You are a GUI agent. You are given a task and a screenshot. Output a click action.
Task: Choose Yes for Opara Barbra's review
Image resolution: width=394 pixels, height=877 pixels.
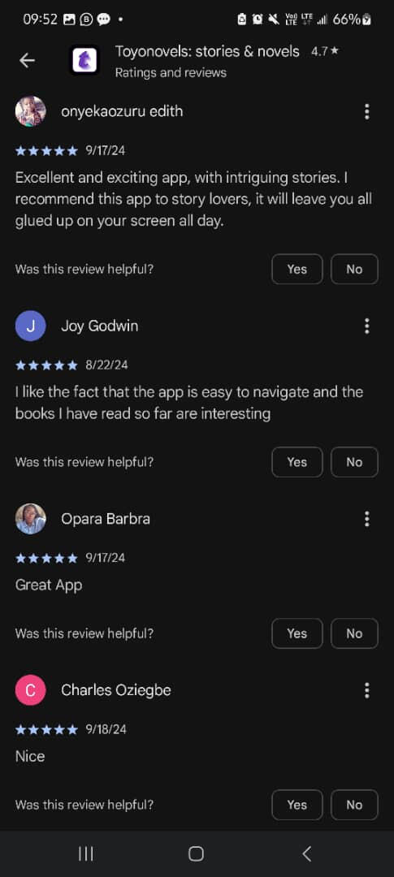[x=297, y=633]
